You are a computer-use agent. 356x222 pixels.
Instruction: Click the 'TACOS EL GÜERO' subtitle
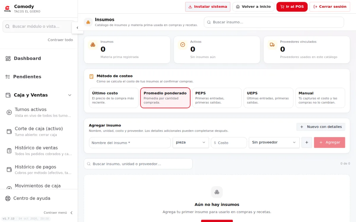pyautogui.click(x=27, y=12)
